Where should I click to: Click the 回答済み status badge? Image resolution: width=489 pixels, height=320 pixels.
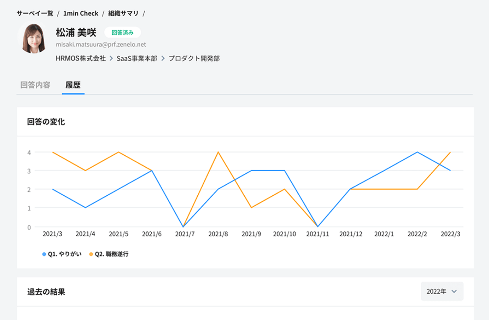click(122, 32)
